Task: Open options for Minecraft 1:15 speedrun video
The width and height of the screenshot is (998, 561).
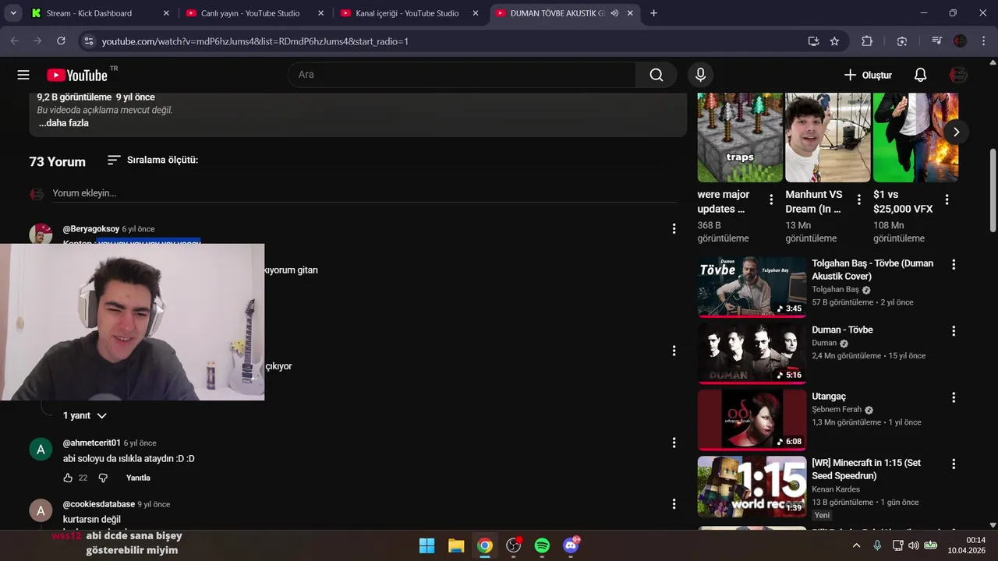Action: point(953,464)
